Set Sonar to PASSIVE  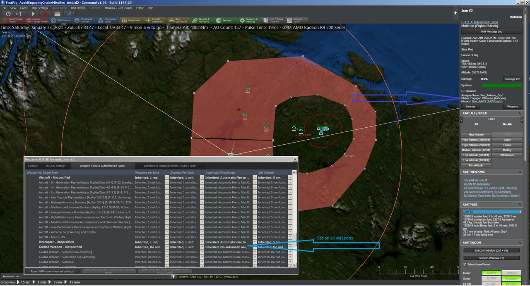click(x=511, y=279)
